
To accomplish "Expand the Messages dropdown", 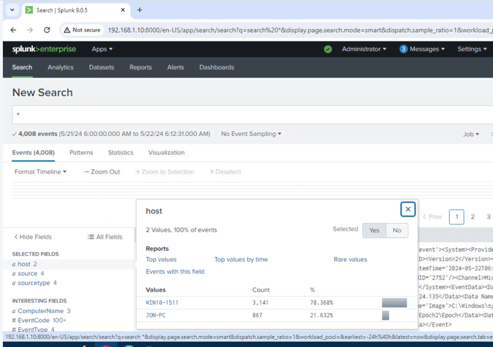I will point(427,49).
